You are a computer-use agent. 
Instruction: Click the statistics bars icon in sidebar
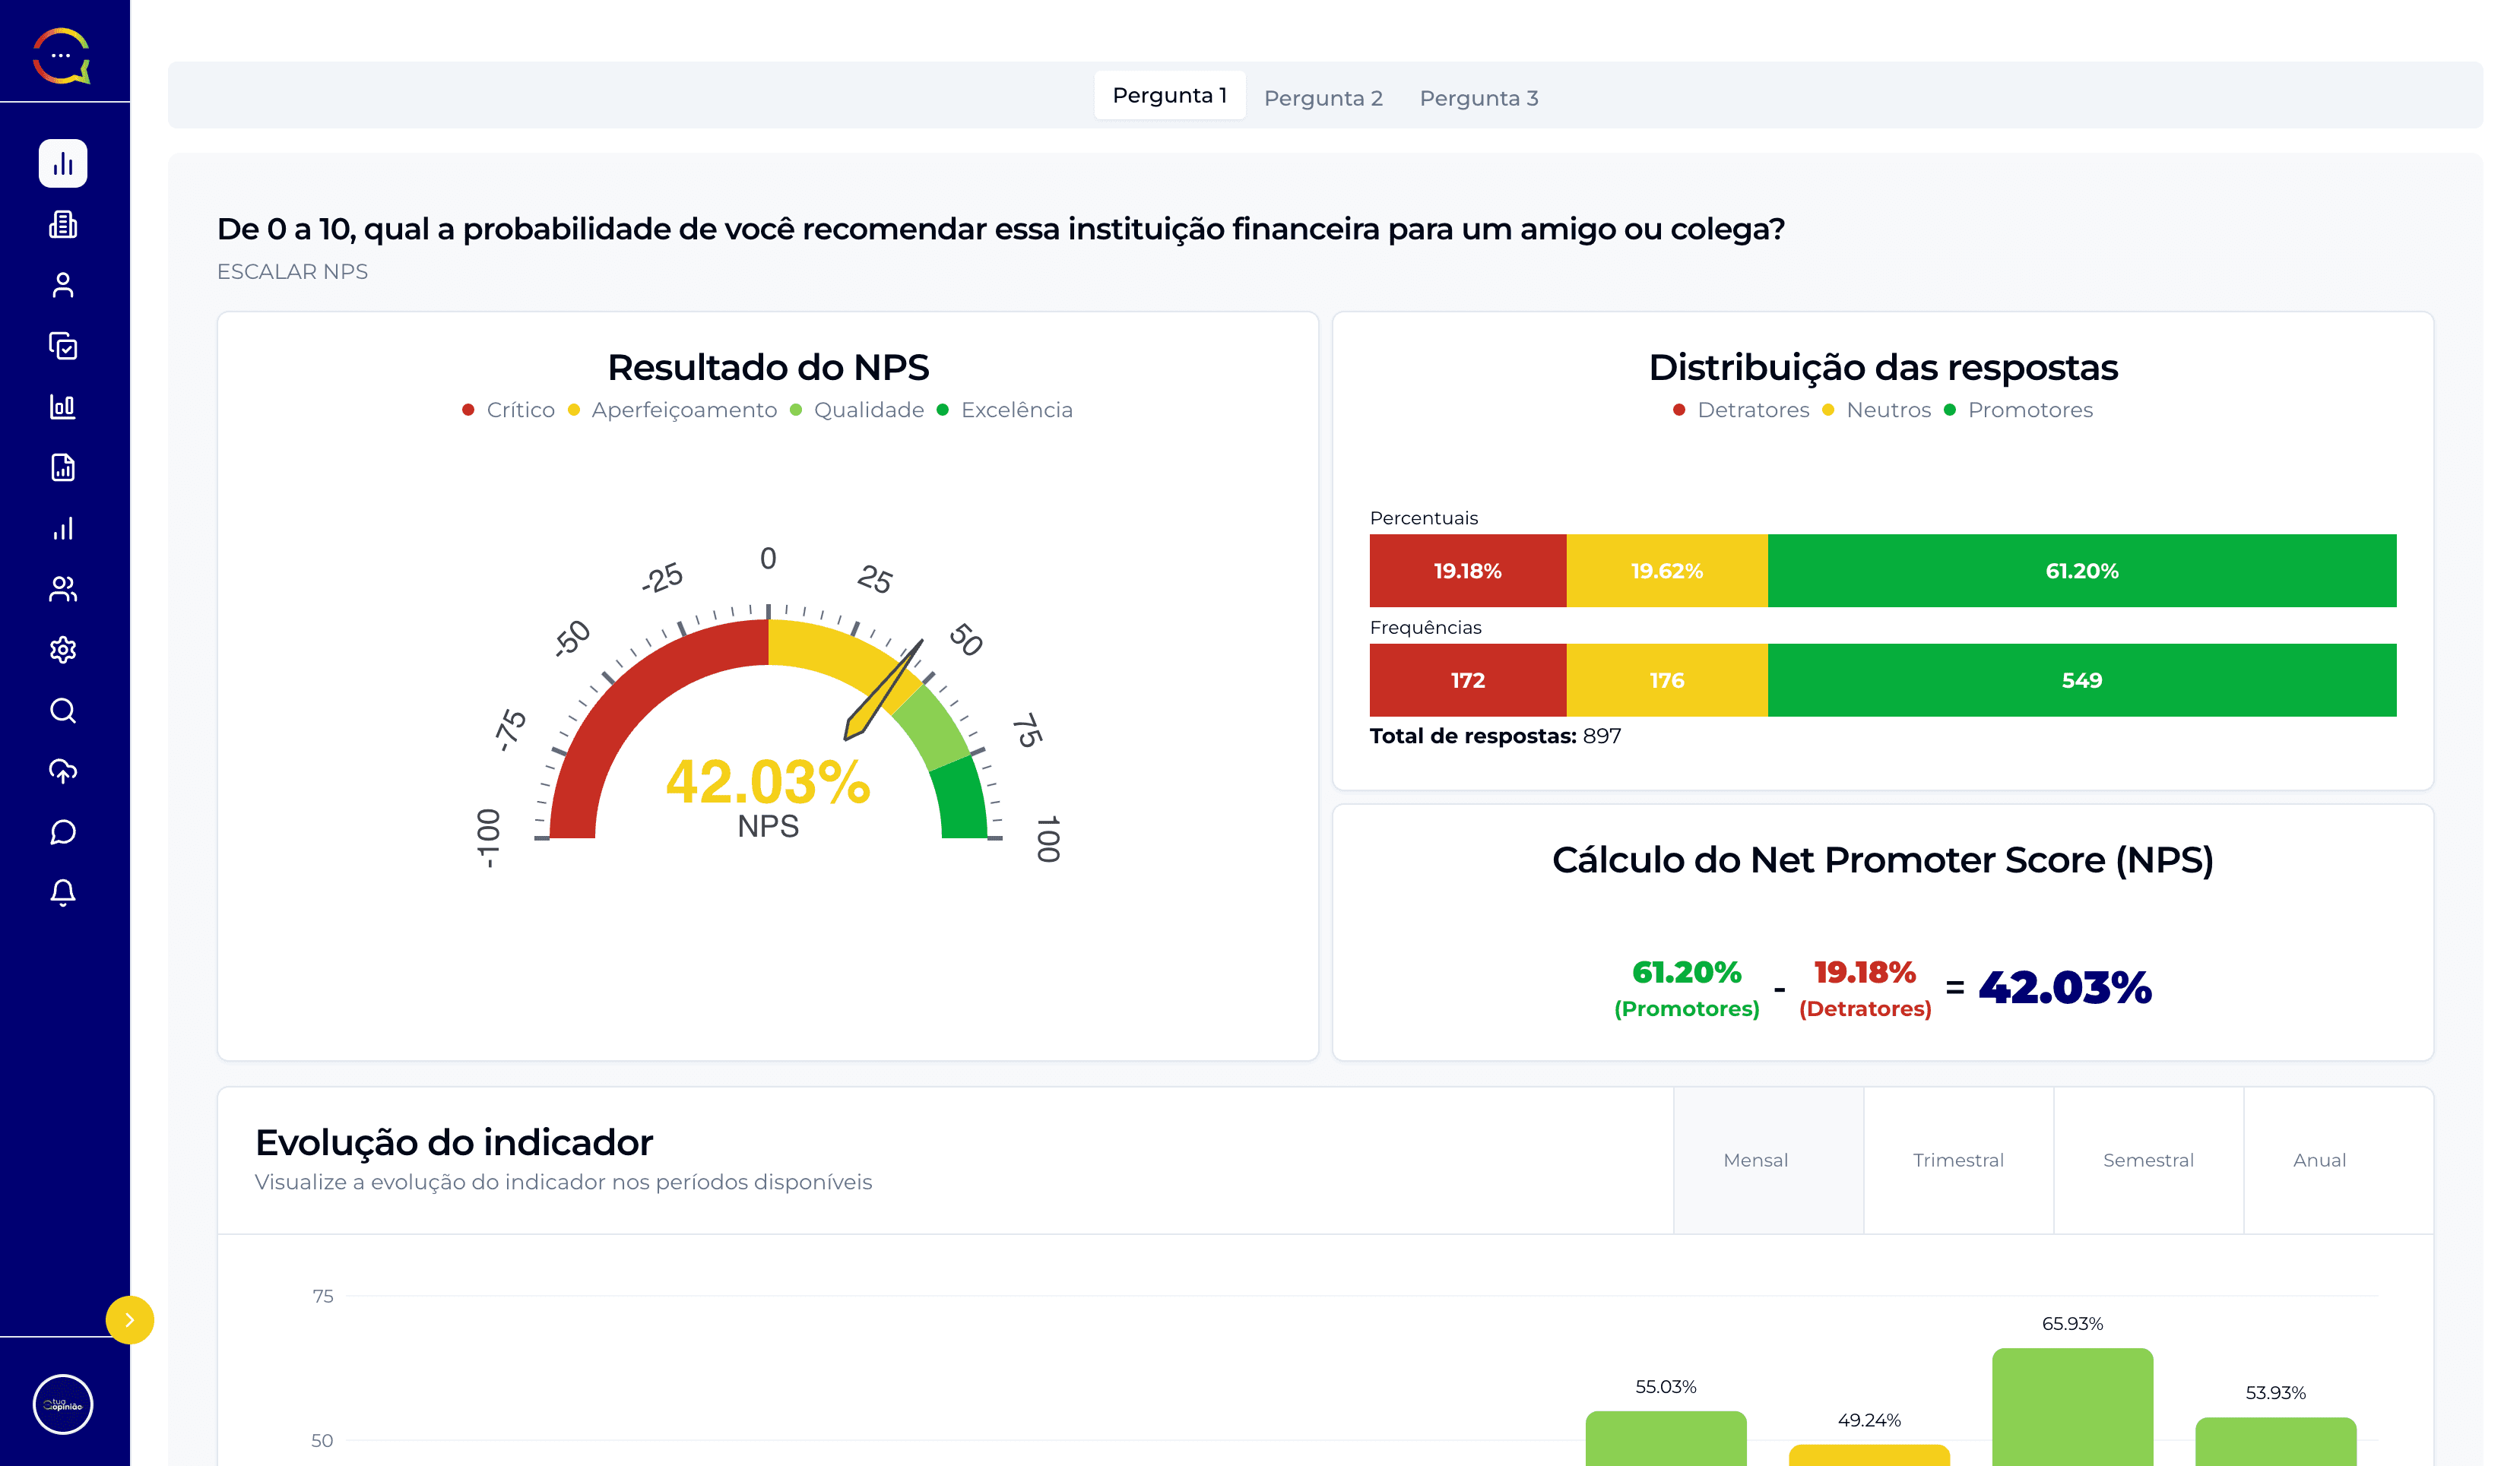pos(63,529)
